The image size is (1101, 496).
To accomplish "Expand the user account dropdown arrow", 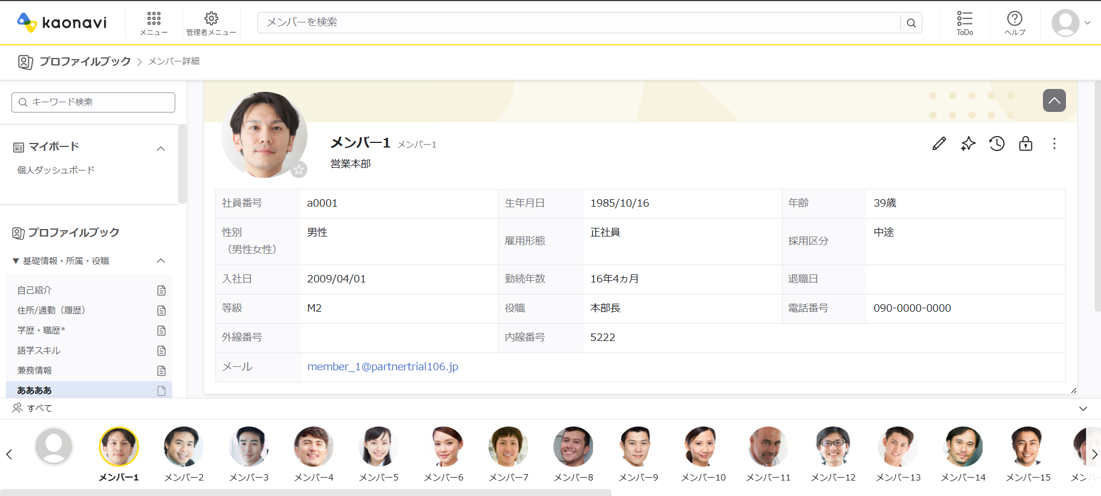I will tap(1087, 23).
